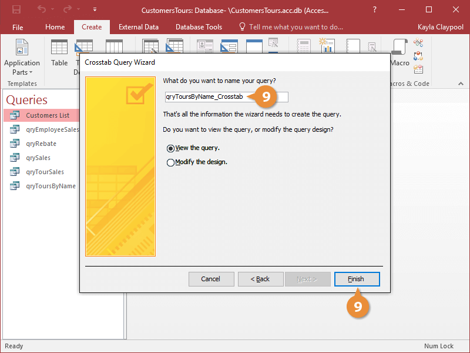Click the SharePoint Lists icon
The width and height of the screenshot is (470, 353).
tap(114, 46)
